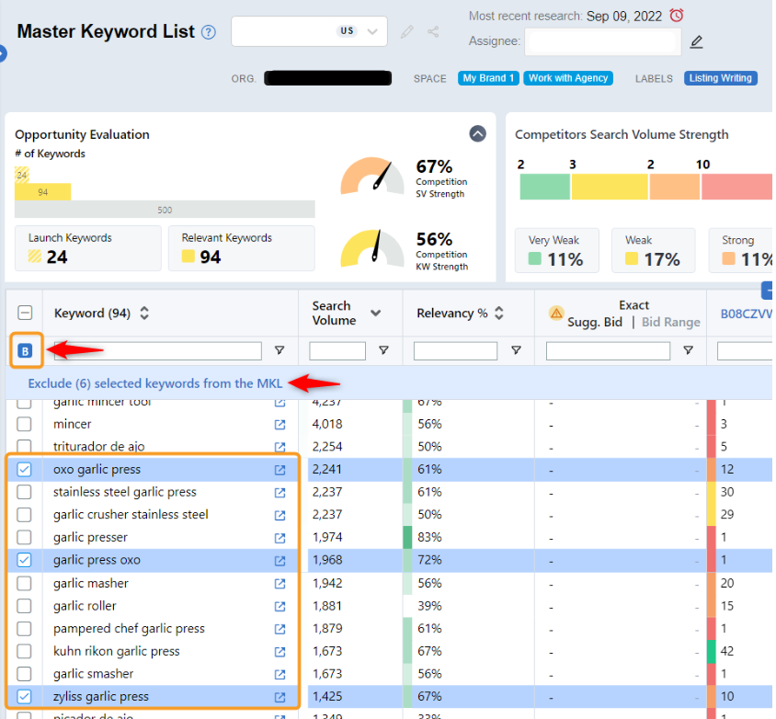Click Exclude selected keywords from the MKL

(155, 383)
